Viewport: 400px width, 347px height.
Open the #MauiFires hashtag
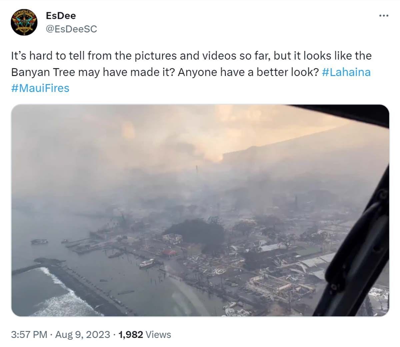(x=40, y=88)
